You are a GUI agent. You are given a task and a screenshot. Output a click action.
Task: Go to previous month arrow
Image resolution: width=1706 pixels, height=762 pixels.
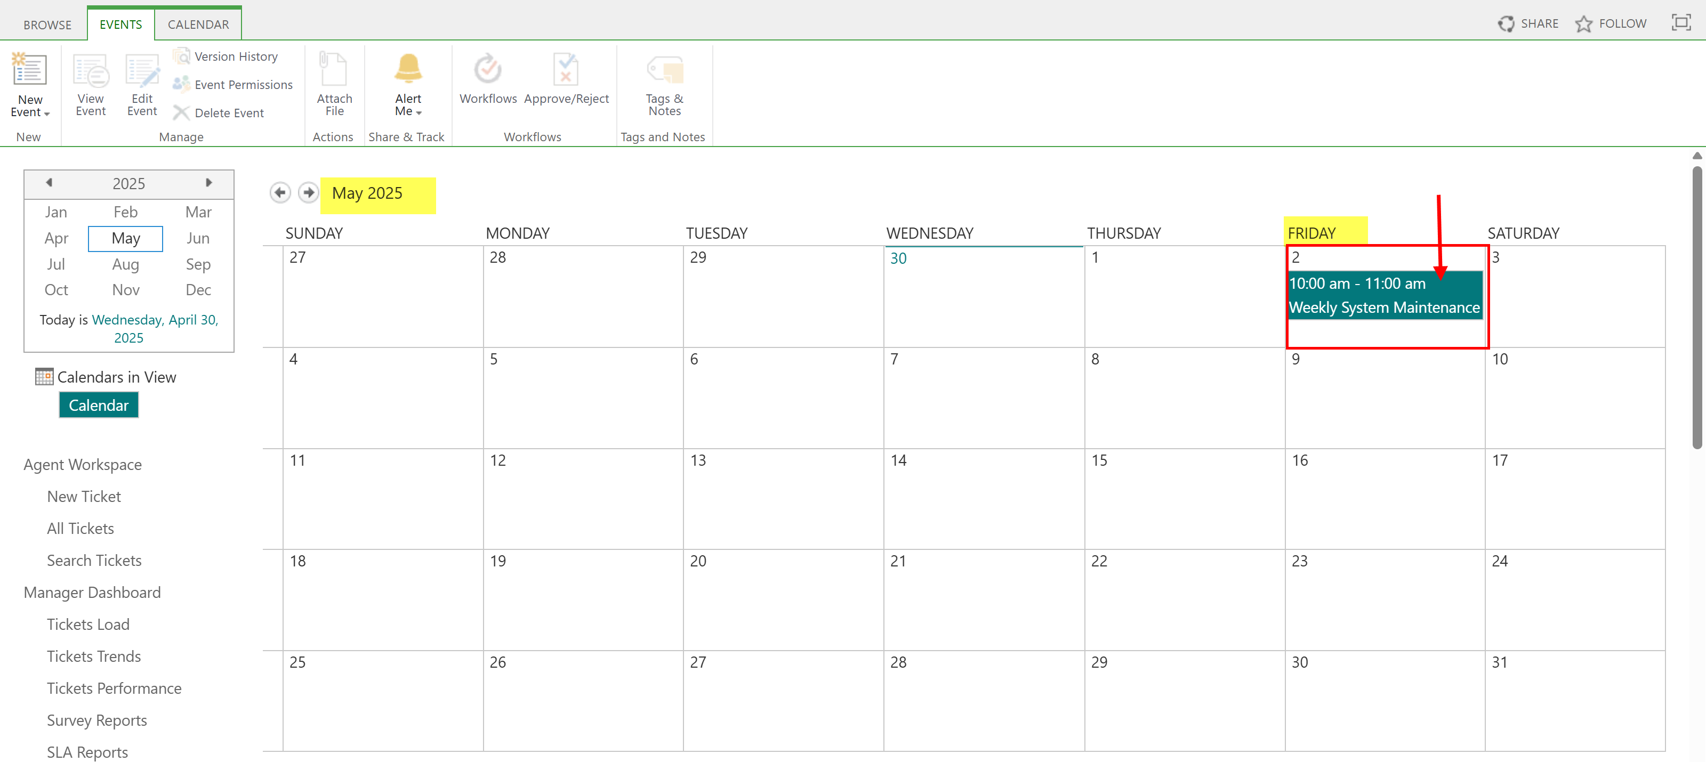(280, 193)
